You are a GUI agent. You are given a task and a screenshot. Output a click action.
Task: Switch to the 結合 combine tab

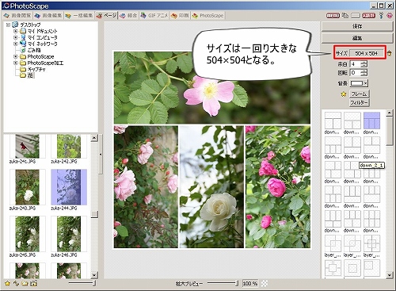click(128, 16)
